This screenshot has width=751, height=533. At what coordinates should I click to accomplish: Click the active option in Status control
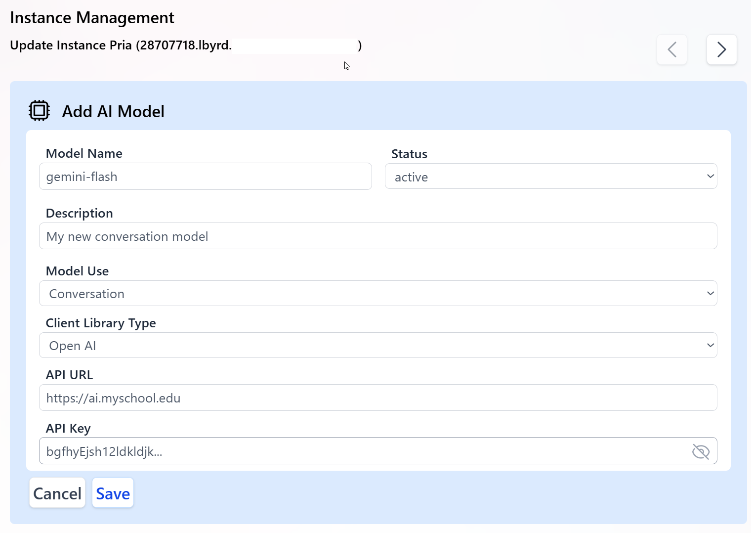[550, 176]
